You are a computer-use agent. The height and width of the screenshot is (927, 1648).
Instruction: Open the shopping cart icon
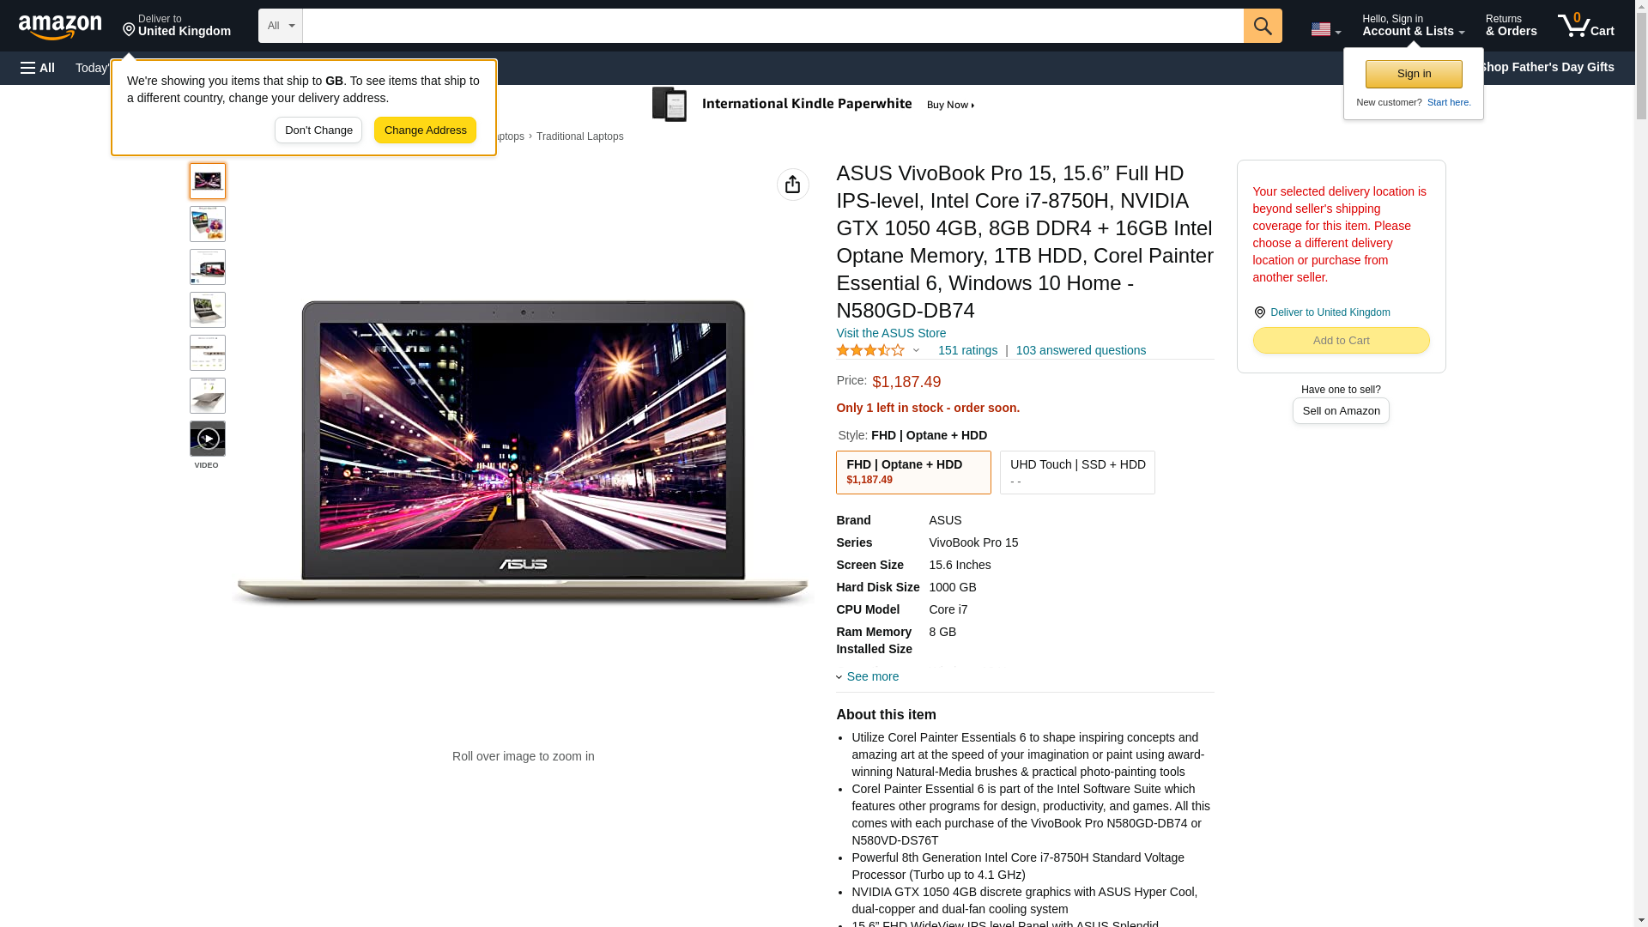1585,26
